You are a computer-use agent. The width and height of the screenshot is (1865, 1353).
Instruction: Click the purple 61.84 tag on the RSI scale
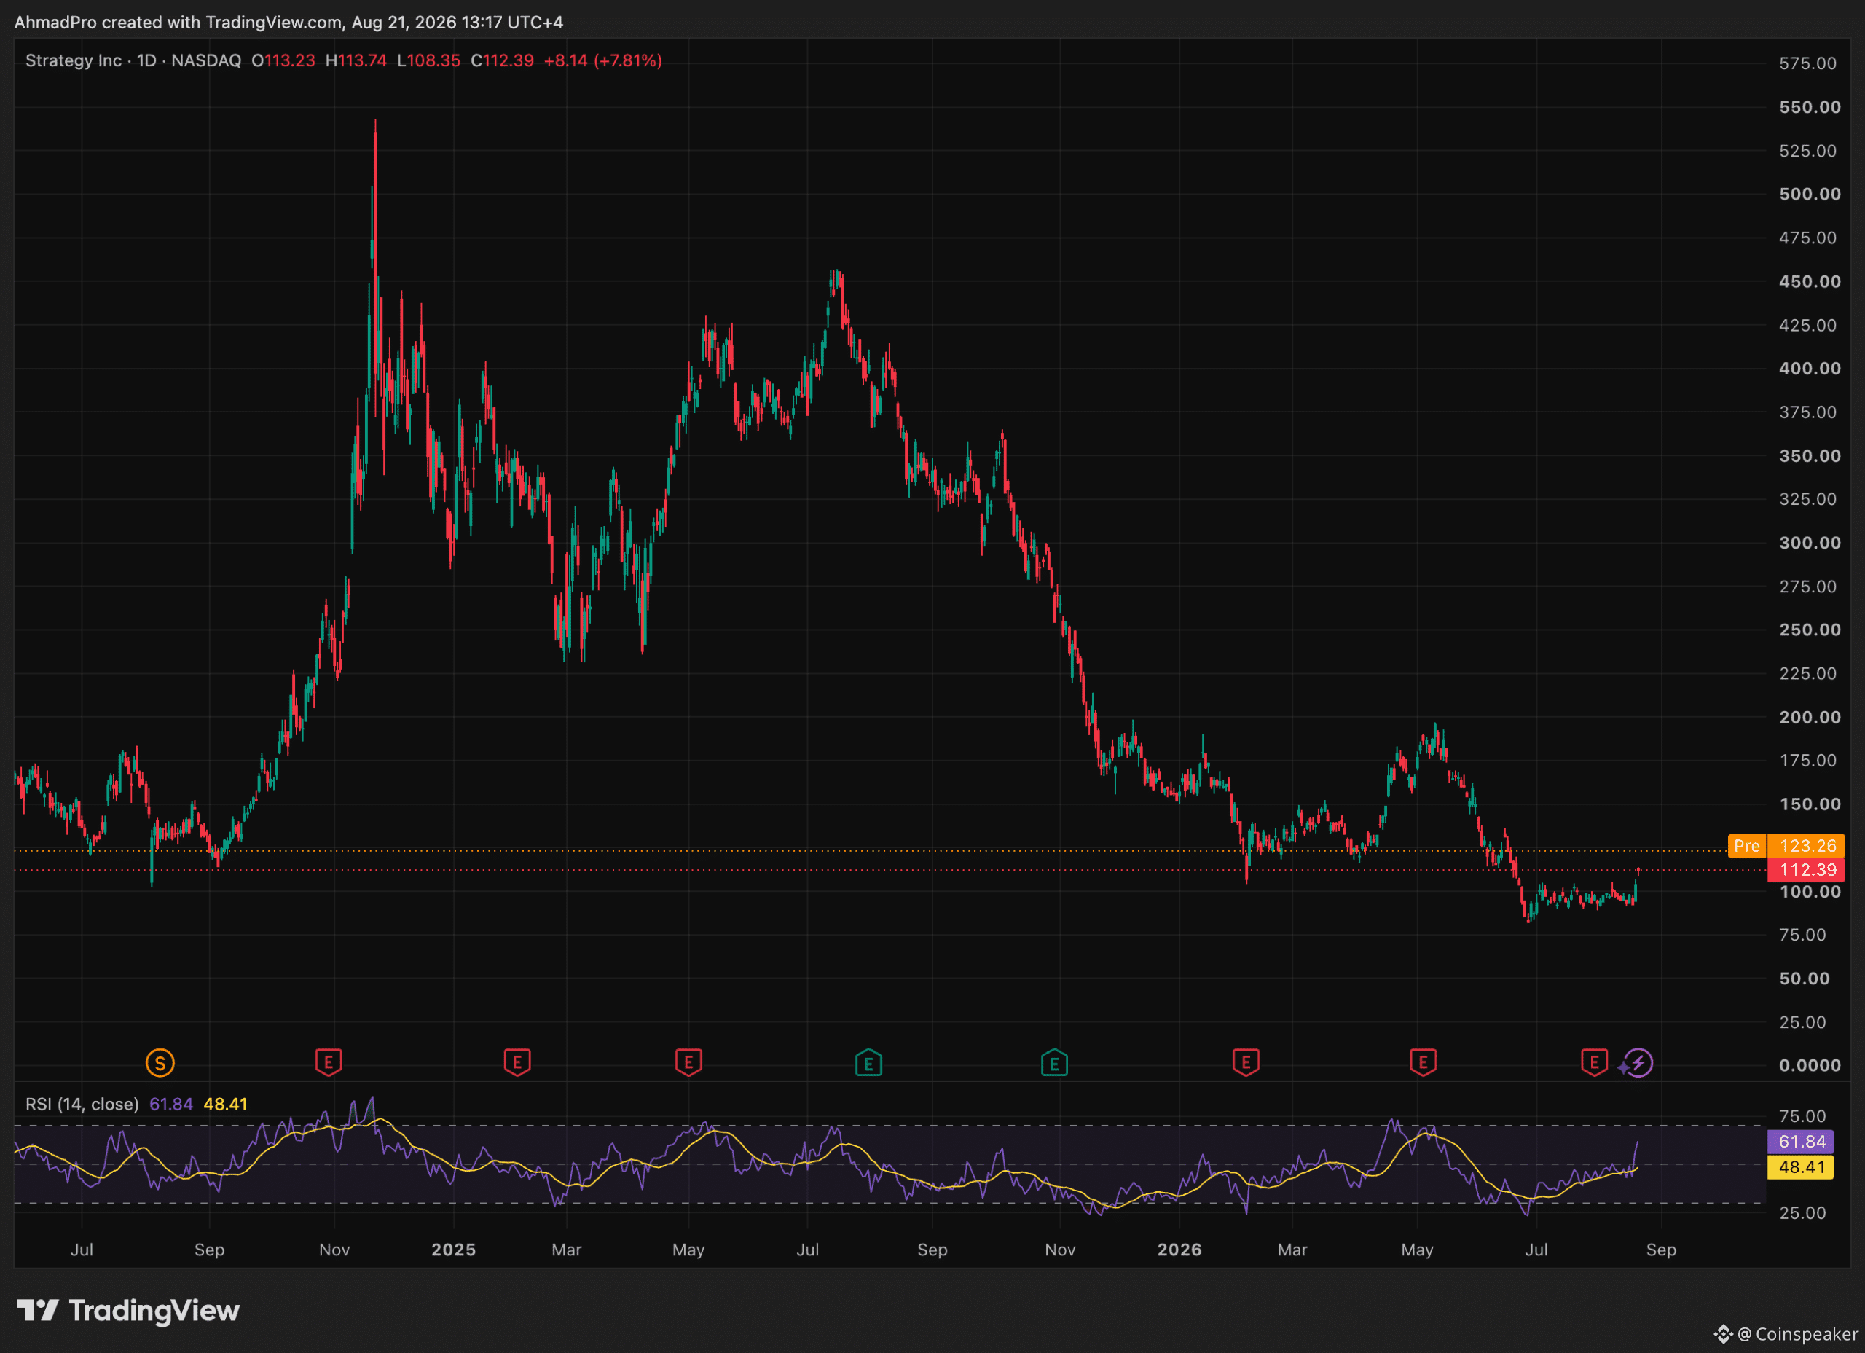(1801, 1142)
